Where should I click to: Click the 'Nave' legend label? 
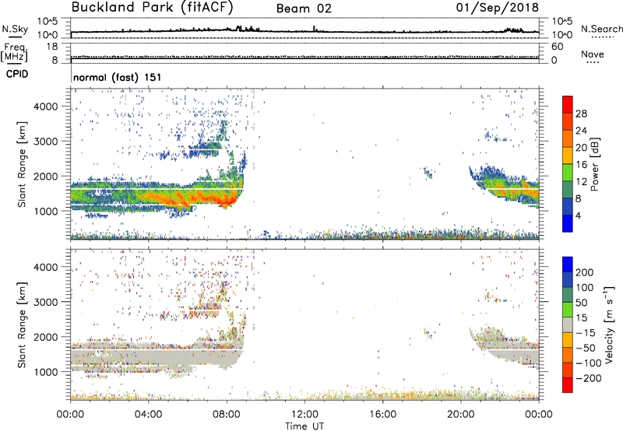[x=593, y=54]
